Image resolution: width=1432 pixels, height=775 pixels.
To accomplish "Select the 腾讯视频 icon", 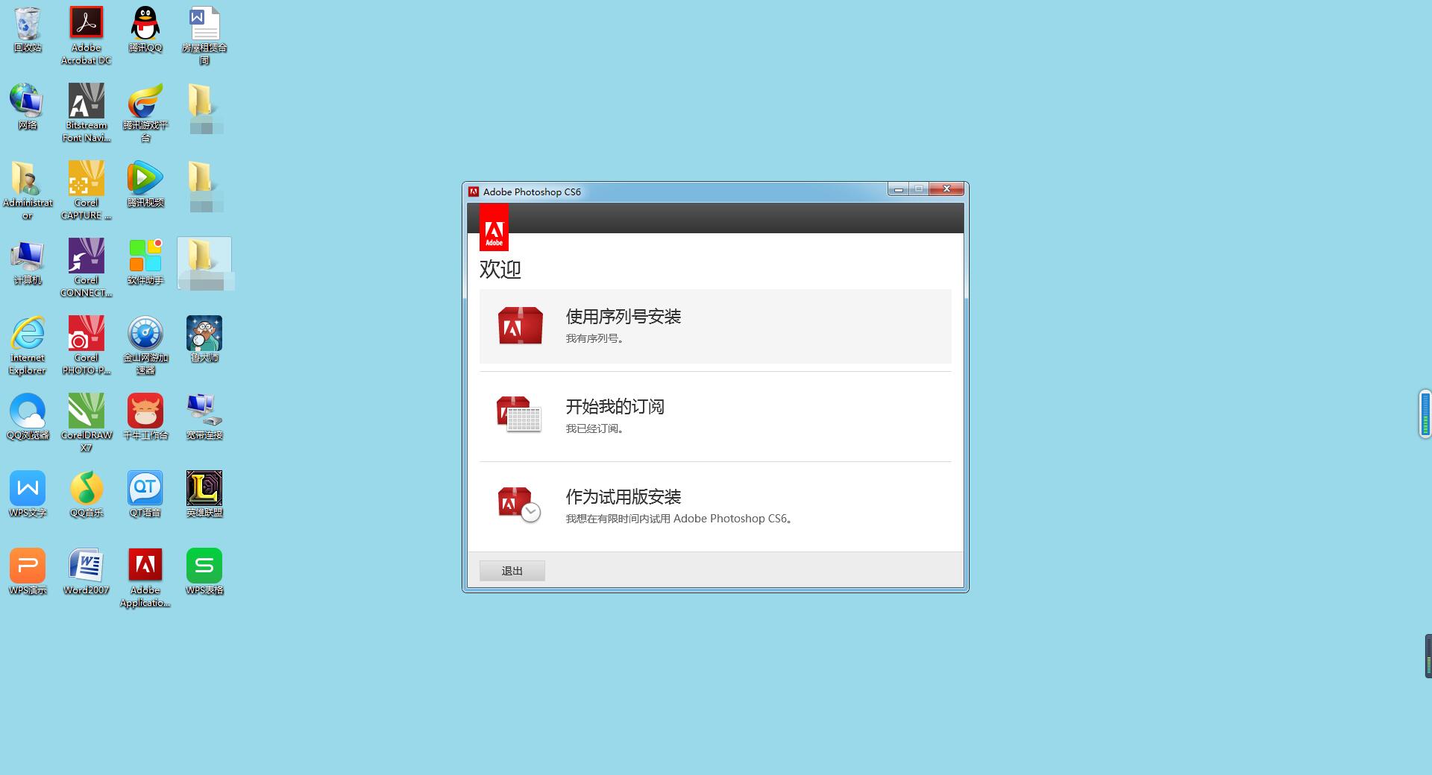I will pyautogui.click(x=145, y=185).
